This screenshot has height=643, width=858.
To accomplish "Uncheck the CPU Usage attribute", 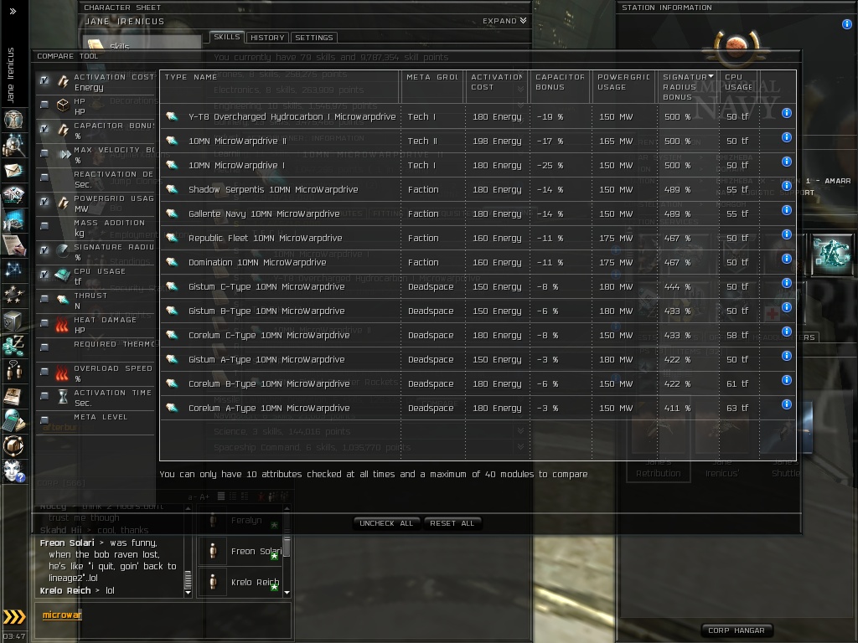I will click(x=44, y=275).
